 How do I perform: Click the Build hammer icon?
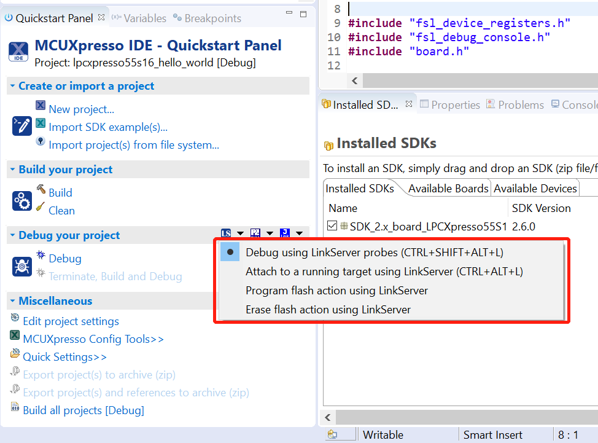[x=41, y=190]
